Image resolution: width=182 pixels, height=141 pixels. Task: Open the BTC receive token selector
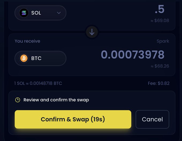[40, 58]
